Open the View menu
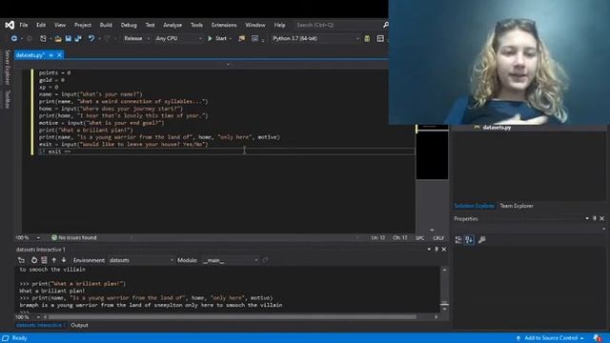610x343 pixels. coord(59,25)
